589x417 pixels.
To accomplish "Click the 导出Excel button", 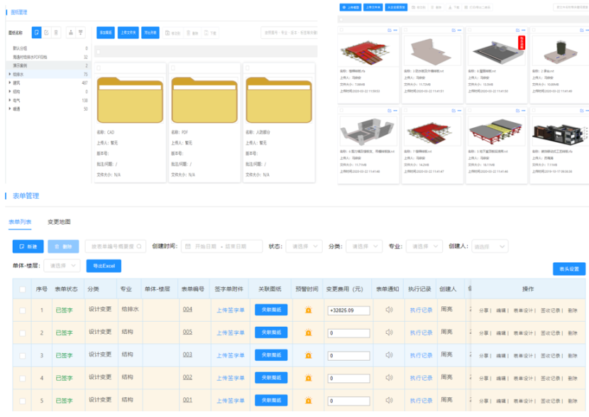I will click(x=104, y=266).
